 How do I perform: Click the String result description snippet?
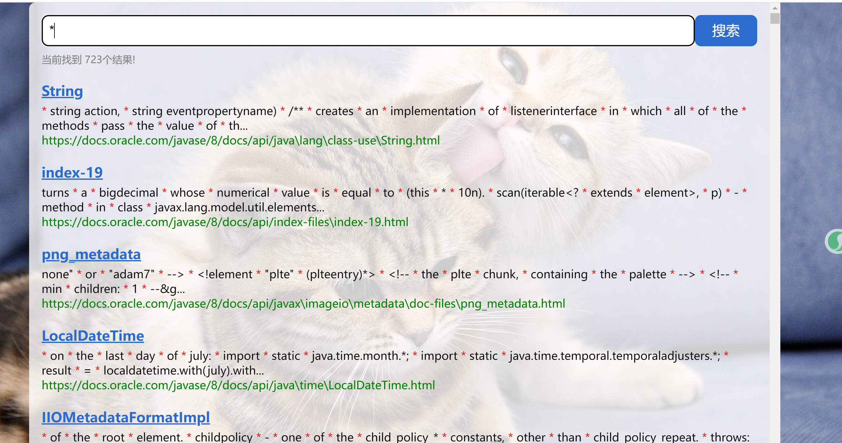tap(394, 118)
